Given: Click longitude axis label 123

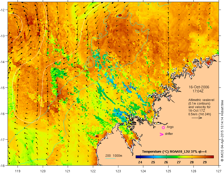Looking at the screenshot, I should coord(118,171).
